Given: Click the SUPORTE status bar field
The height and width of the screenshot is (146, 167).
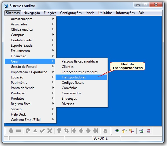Looking at the screenshot, I should tap(106, 138).
